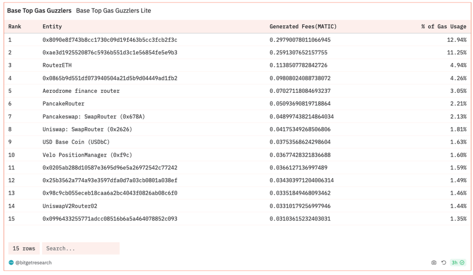Select the Velo PositionManager (0xf9c) cell
The height and width of the screenshot is (275, 473).
[x=87, y=155]
